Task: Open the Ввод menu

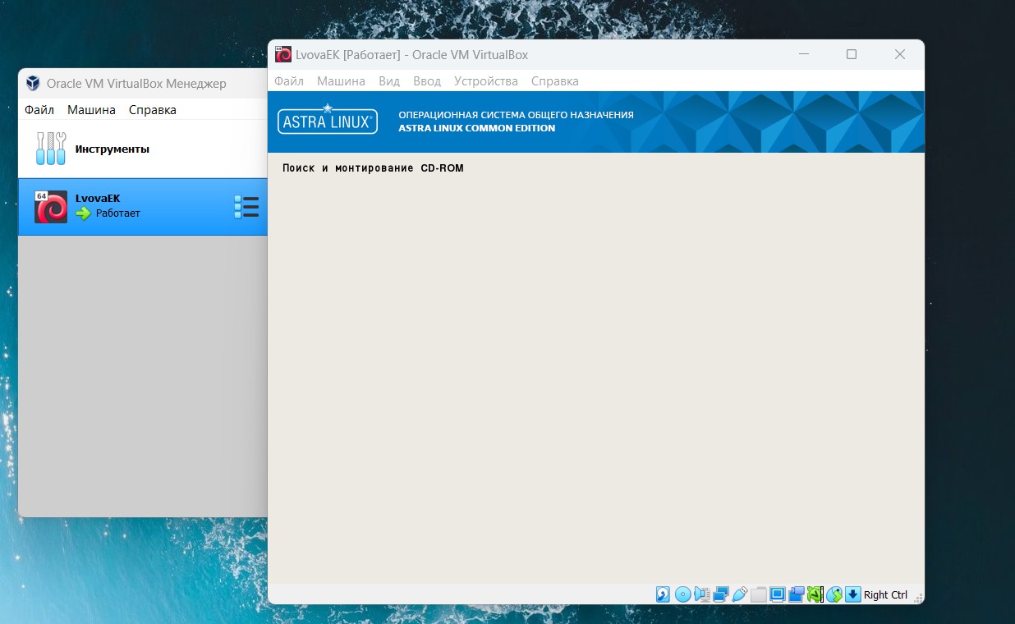Action: 427,81
